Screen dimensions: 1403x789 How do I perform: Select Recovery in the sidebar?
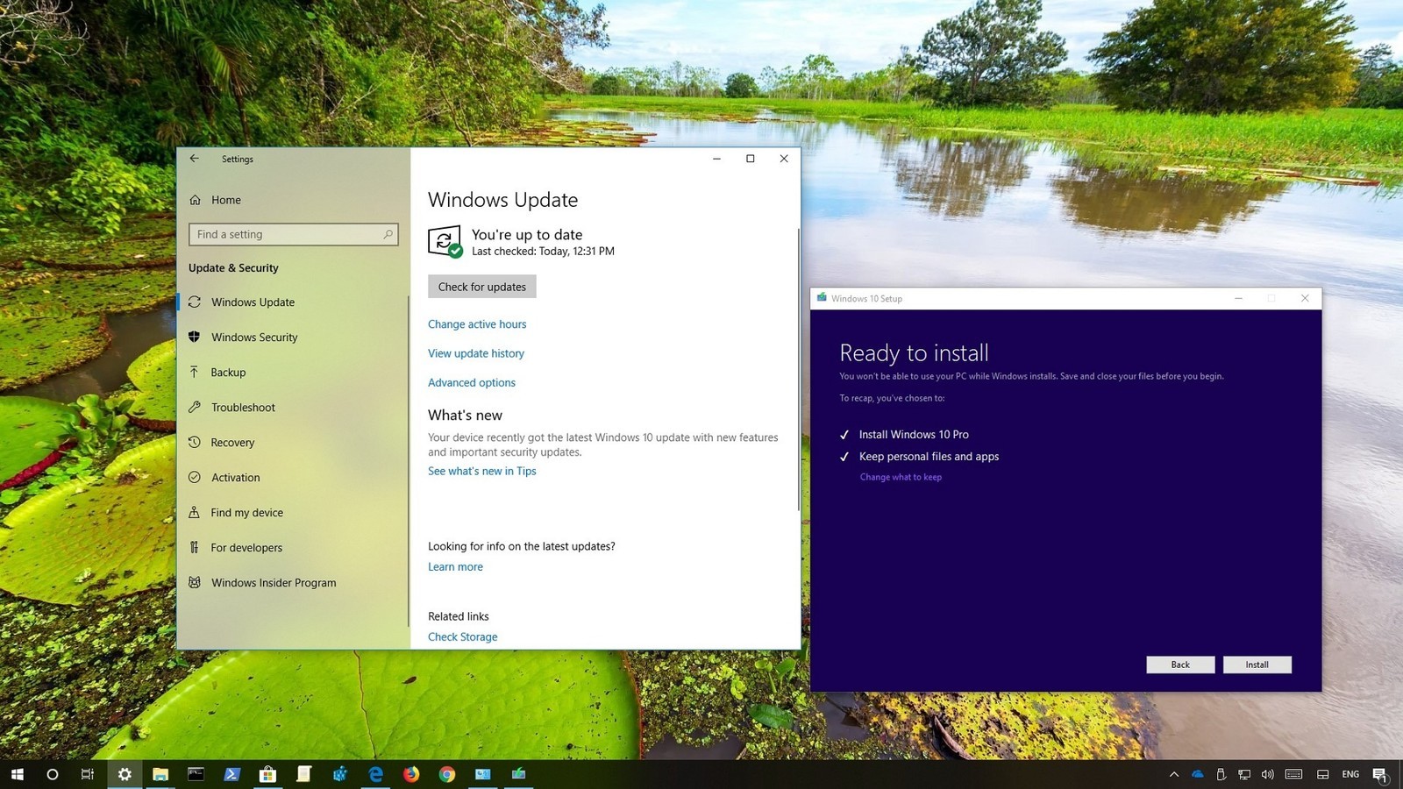pos(232,442)
